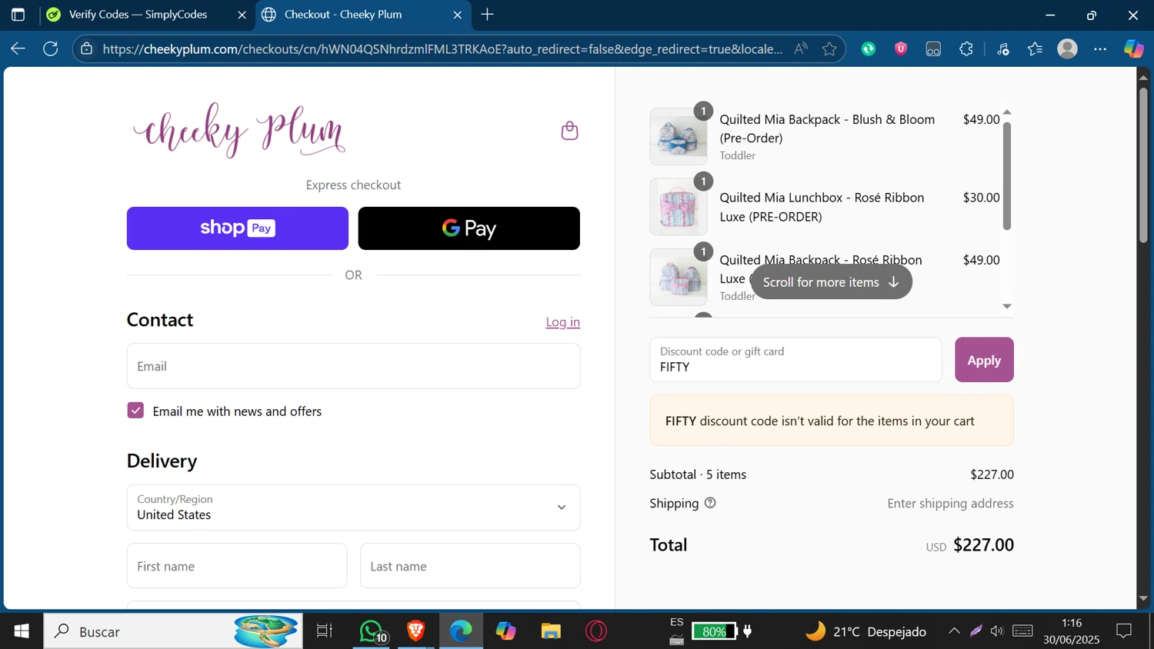Select the Checkout - Cheeky Plum tab
1154x649 pixels.
[354, 15]
